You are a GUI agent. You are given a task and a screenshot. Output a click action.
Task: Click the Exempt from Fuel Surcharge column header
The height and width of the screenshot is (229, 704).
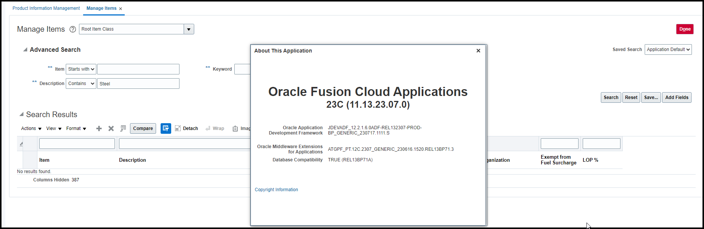coord(559,160)
